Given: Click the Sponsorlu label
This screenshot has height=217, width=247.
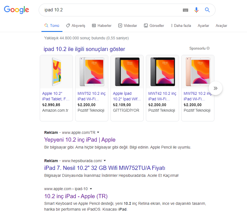Looking at the screenshot, I should [x=197, y=48].
